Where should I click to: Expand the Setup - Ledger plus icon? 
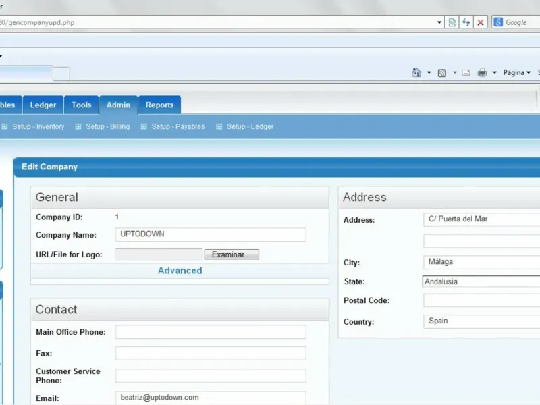219,126
